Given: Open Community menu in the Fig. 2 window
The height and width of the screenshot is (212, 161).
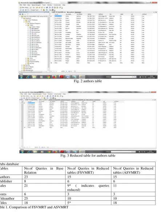Looking at the screenshot, I should (57, 5).
